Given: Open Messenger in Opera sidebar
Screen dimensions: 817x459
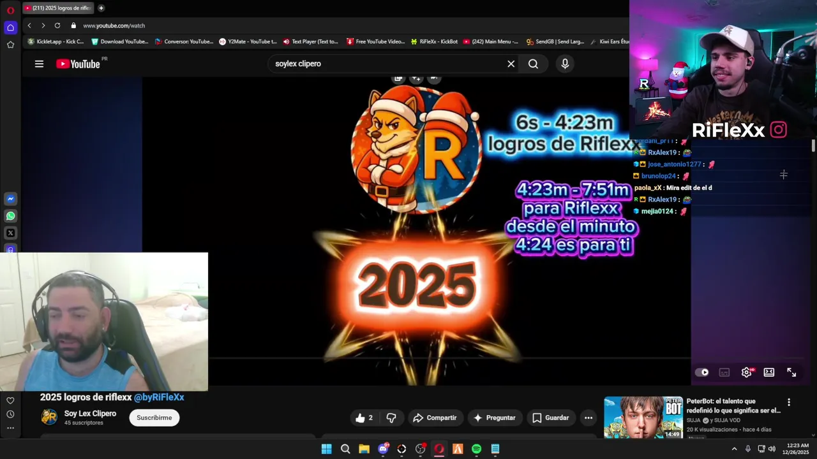Looking at the screenshot, I should pyautogui.click(x=10, y=199).
